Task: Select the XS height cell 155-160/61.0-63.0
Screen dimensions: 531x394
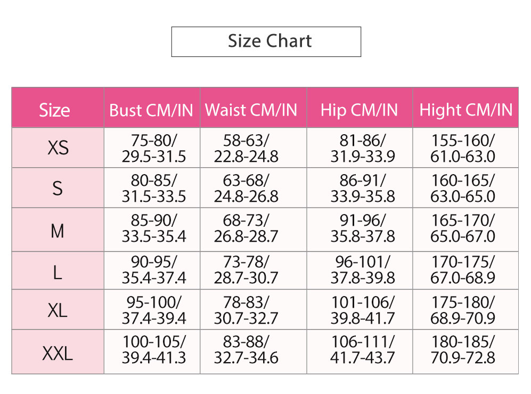Action: (x=465, y=147)
